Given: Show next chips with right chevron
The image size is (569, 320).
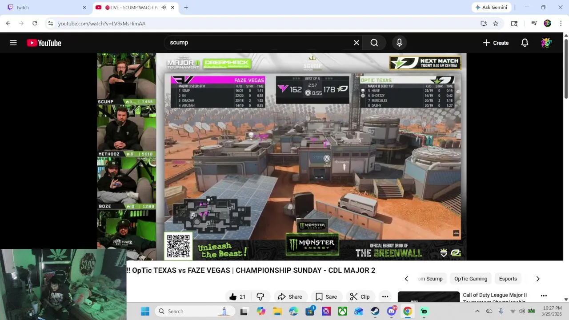Looking at the screenshot, I should coord(538,279).
